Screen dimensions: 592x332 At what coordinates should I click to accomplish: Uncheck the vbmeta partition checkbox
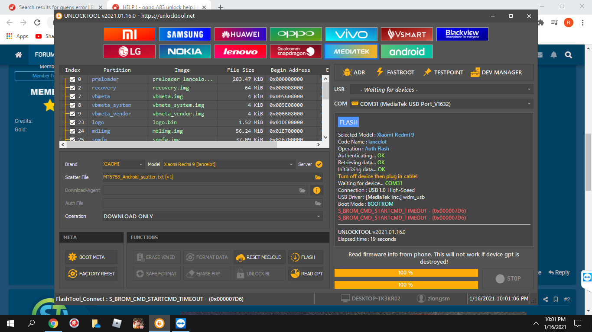pyautogui.click(x=72, y=96)
